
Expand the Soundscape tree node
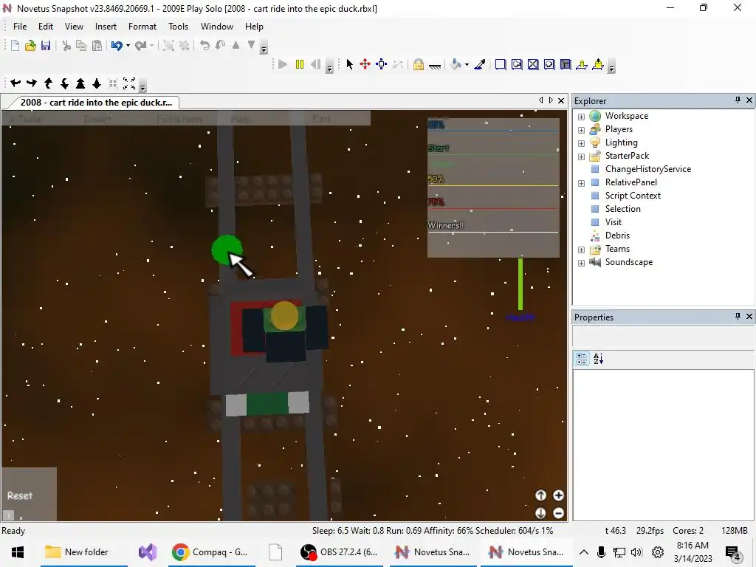[x=582, y=263]
